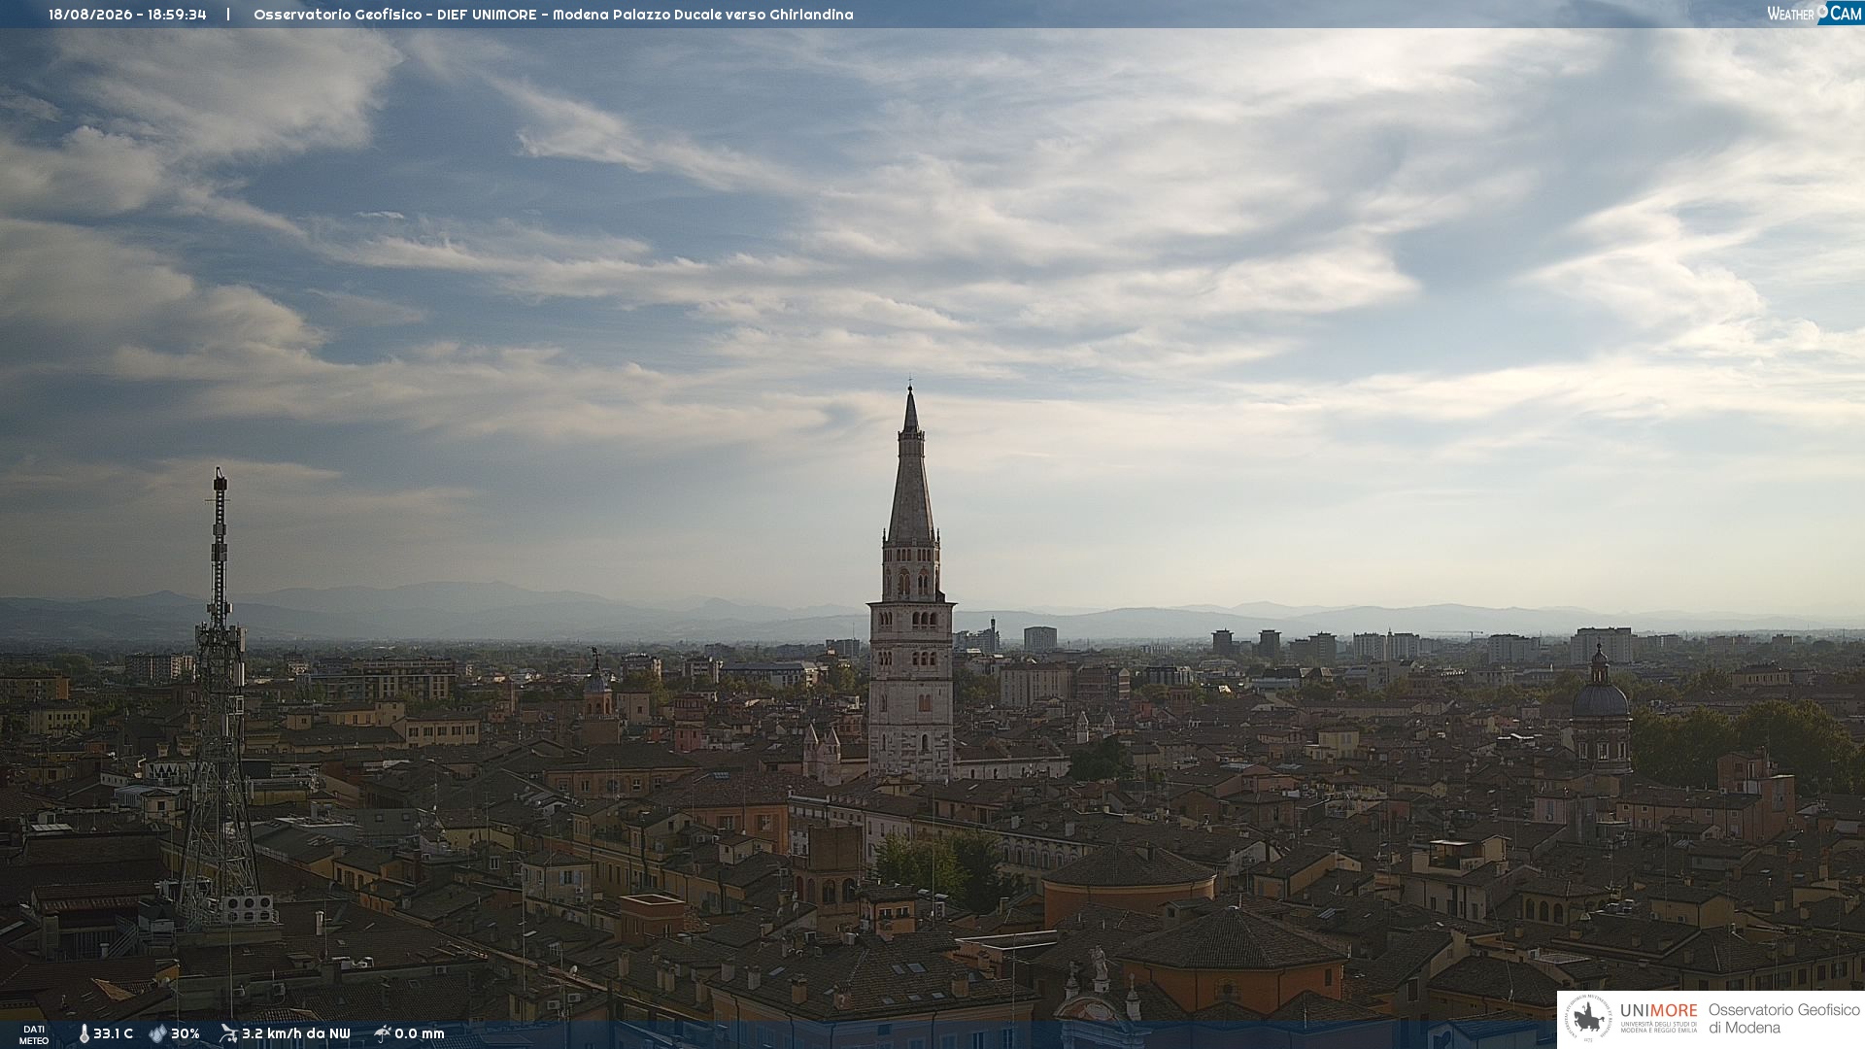Image resolution: width=1865 pixels, height=1049 pixels.
Task: Click Osservatorio Geofisico di Modena text
Action: pyautogui.click(x=1783, y=1019)
